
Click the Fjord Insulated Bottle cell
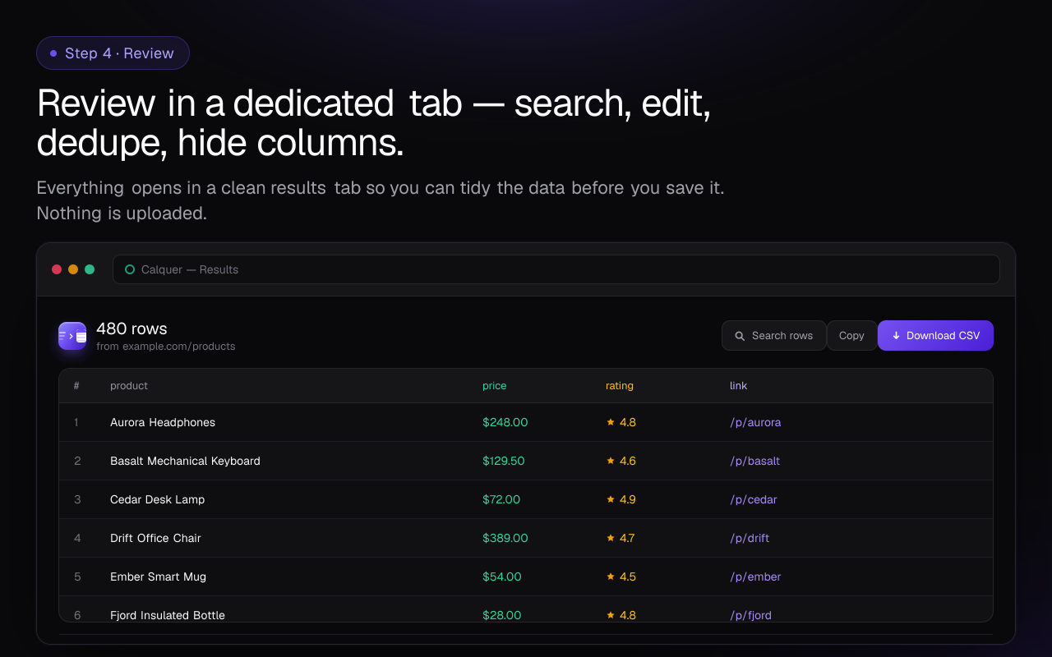click(x=168, y=615)
